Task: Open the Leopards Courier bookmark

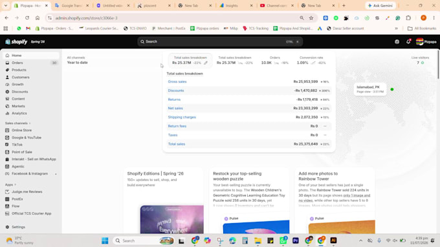Action: tap(98, 28)
